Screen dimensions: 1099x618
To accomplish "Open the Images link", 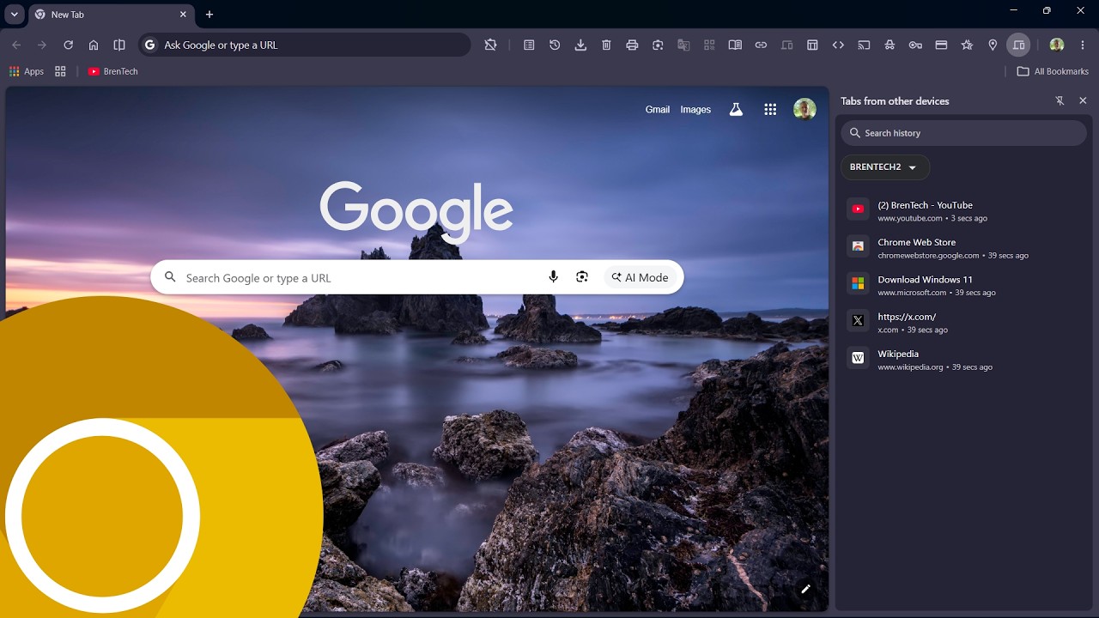I will tap(695, 109).
